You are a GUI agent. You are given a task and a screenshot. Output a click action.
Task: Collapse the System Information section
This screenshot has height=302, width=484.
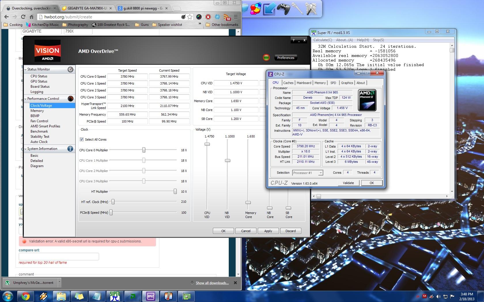25,149
